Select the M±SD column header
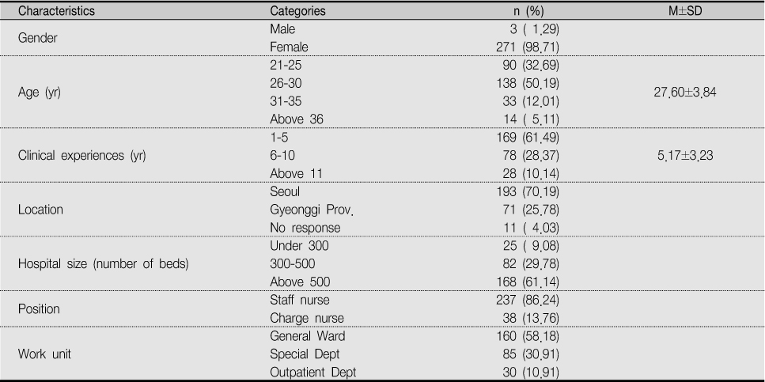The width and height of the screenshot is (765, 382). point(685,11)
